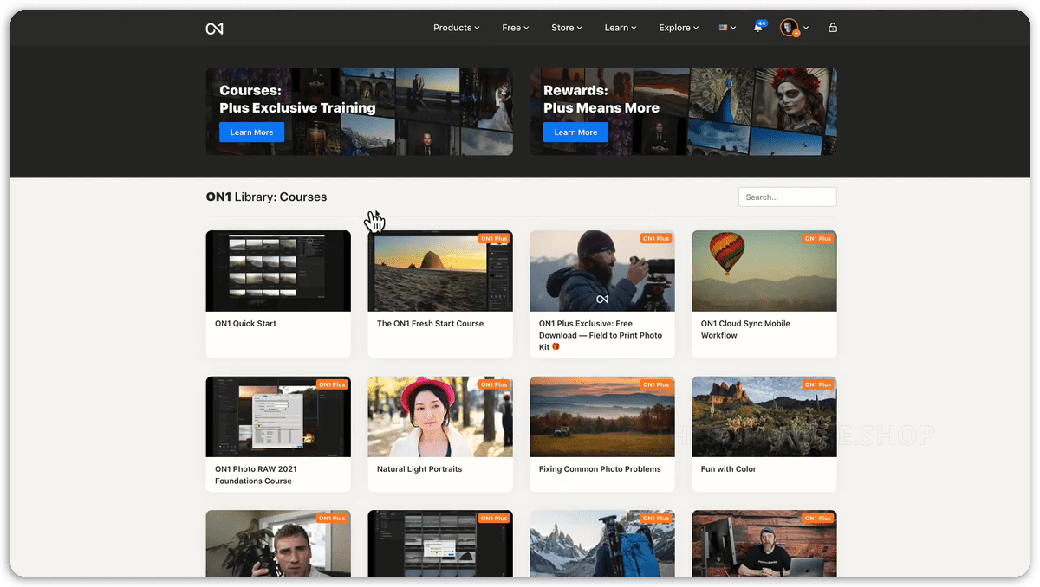Go to the ON1 logo home link

point(214,29)
